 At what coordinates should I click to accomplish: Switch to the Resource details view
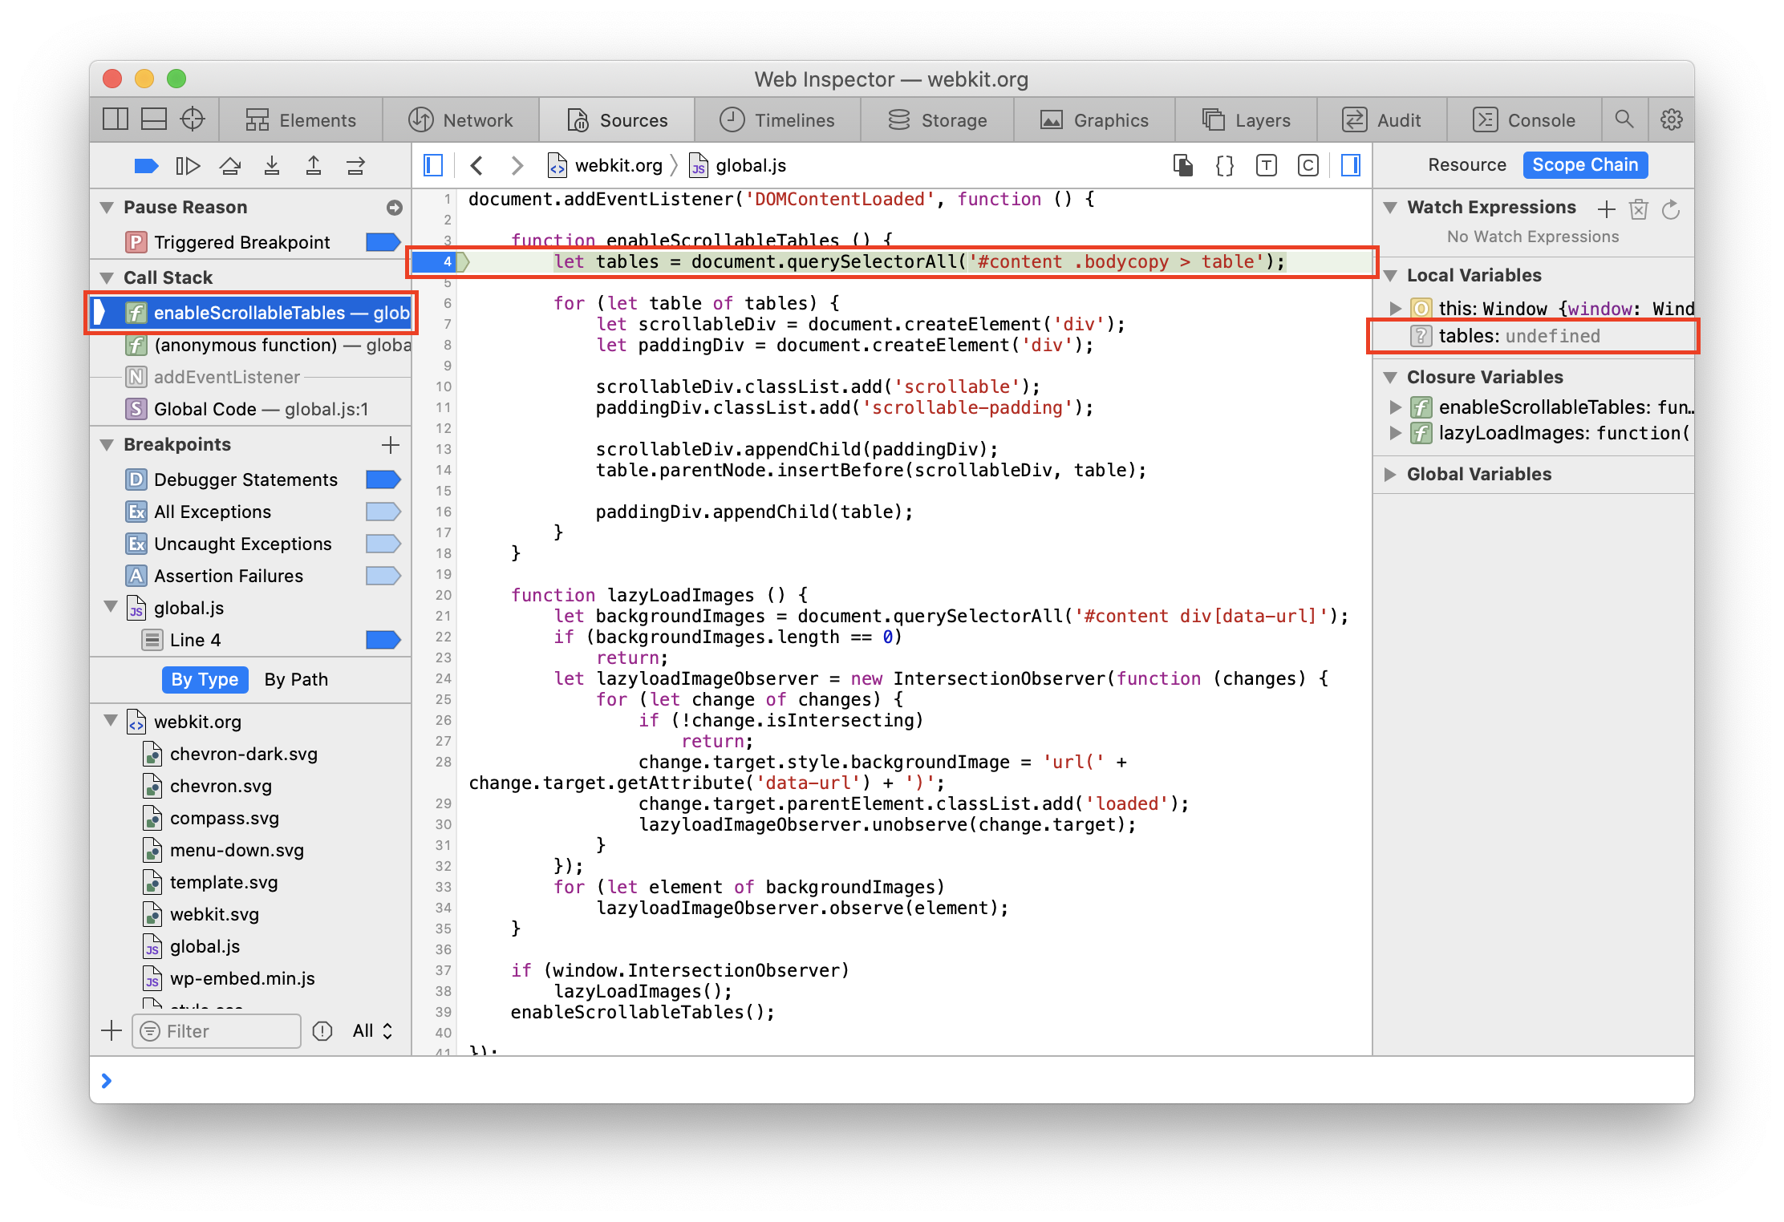1466,165
